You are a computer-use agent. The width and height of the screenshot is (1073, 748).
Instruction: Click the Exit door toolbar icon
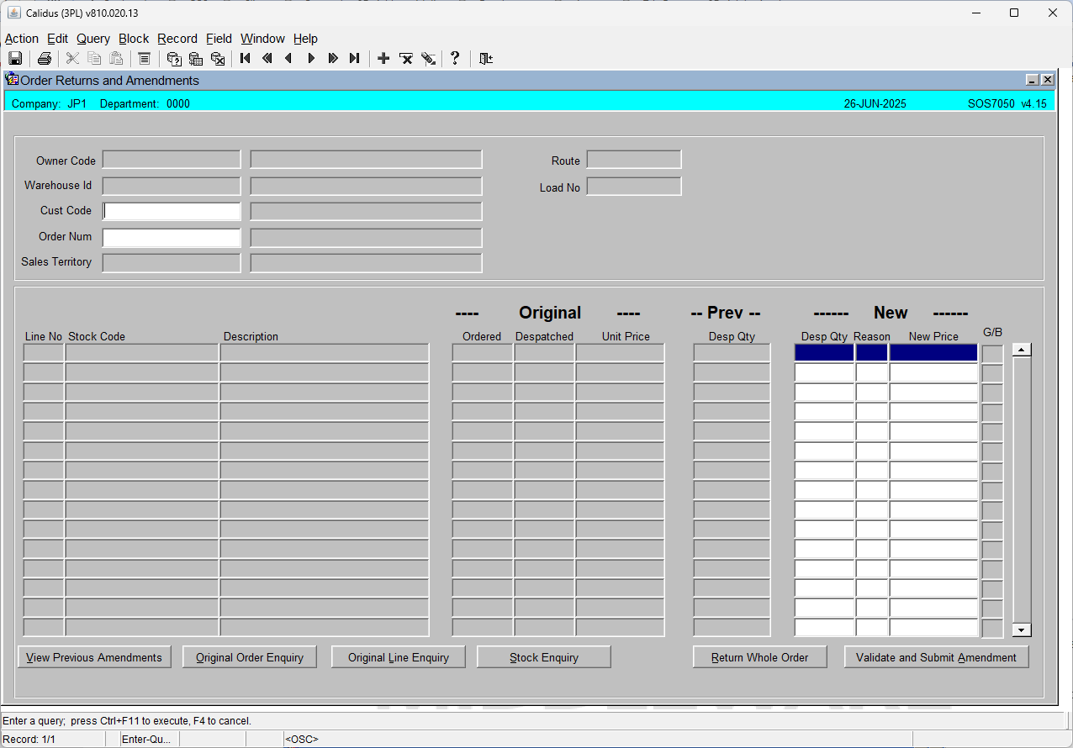pos(486,58)
